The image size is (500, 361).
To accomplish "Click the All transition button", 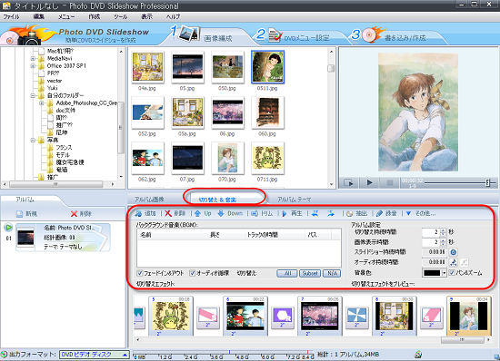I will tap(287, 273).
